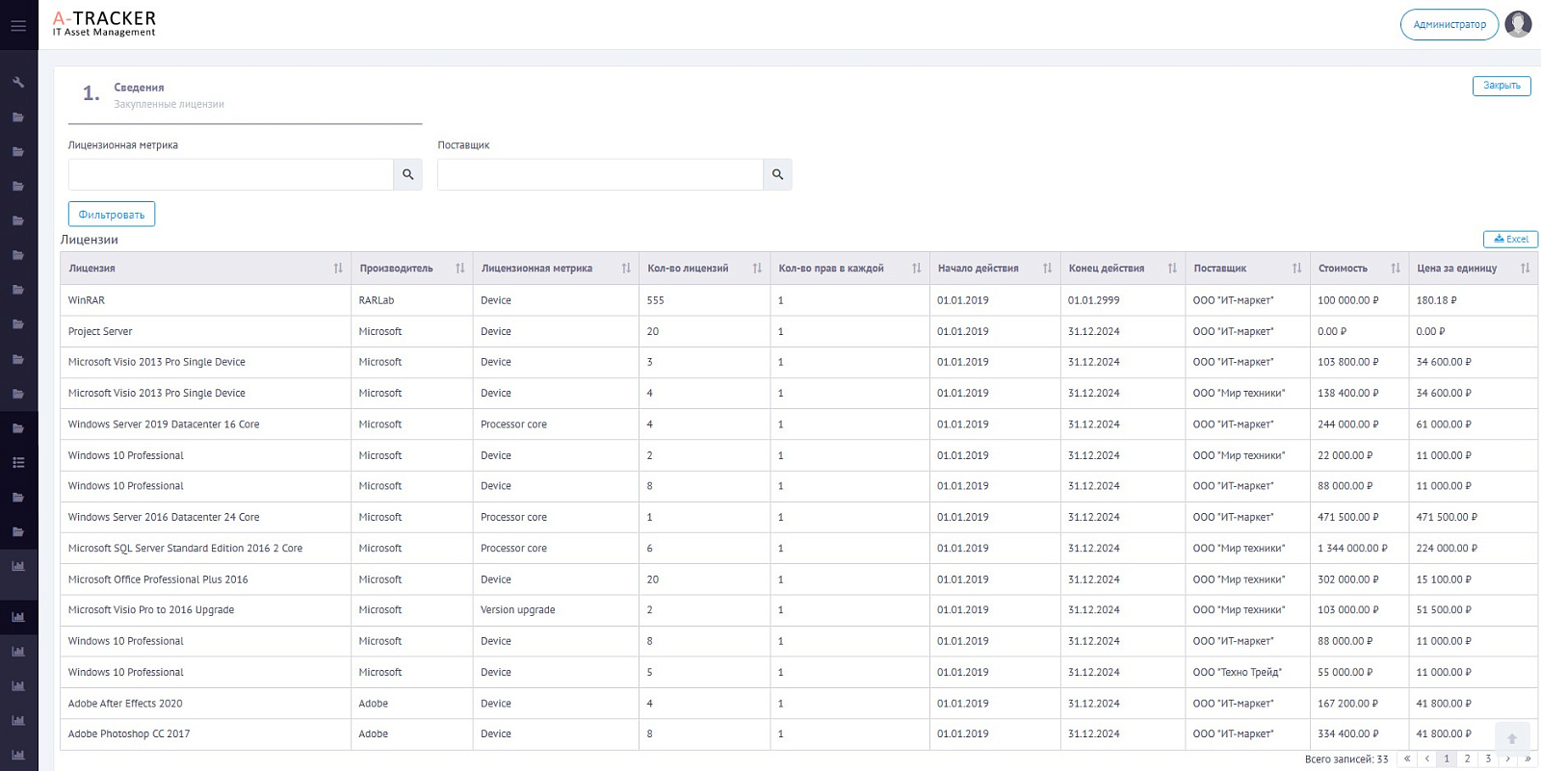Click the 224 000.00 ₽ unit price cell
Screen dimensions: 1541x771
pyautogui.click(x=1473, y=548)
